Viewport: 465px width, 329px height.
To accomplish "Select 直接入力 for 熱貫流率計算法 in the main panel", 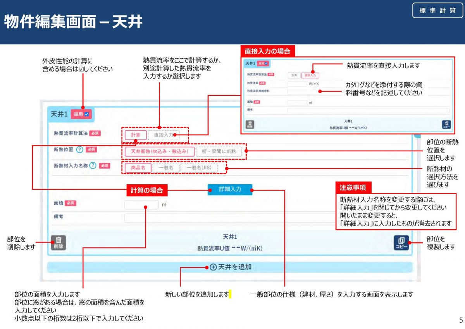I will pyautogui.click(x=164, y=135).
